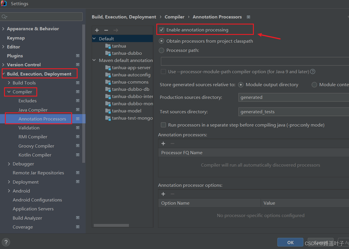349x249 pixels.
Task: Click the search magnifier icon
Action: [x=4, y=17]
